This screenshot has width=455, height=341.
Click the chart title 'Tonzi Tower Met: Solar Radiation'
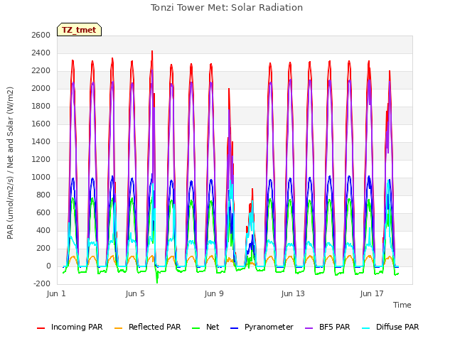(227, 8)
